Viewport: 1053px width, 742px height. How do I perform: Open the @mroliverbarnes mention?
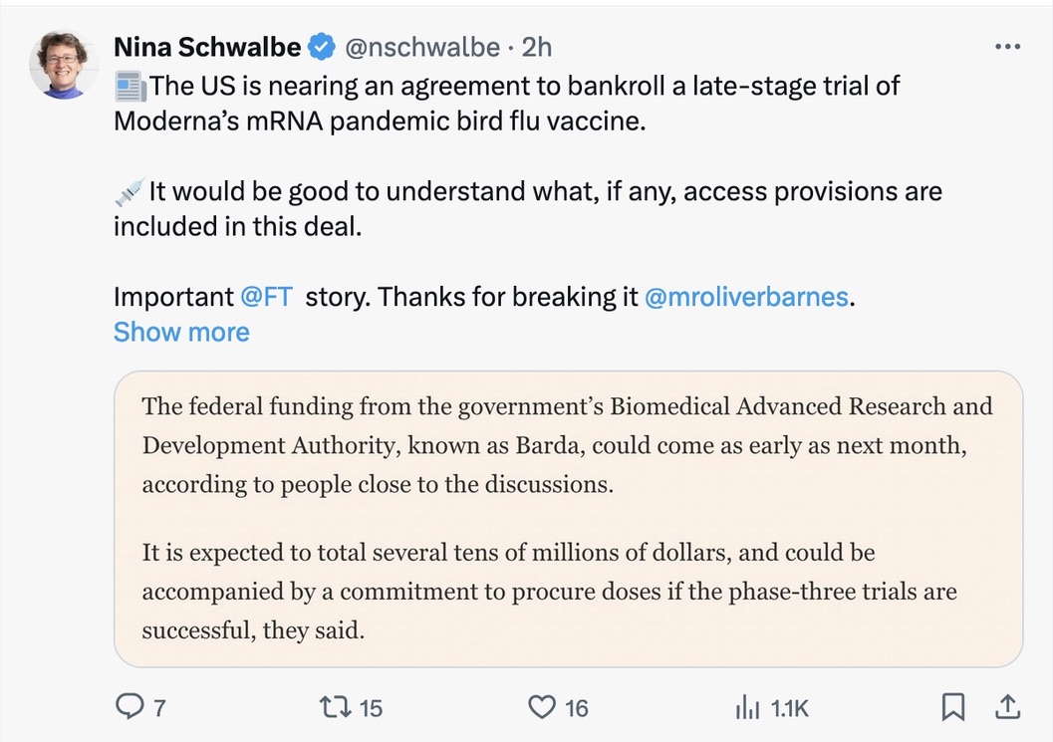[747, 297]
